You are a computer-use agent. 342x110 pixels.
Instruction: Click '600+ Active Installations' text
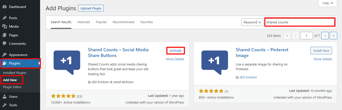click(216, 97)
